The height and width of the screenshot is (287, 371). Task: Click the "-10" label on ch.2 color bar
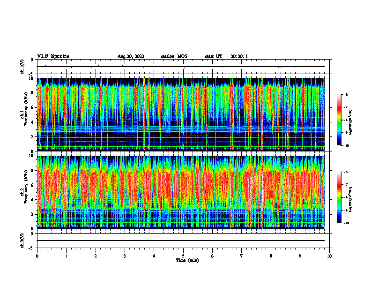click(347, 223)
